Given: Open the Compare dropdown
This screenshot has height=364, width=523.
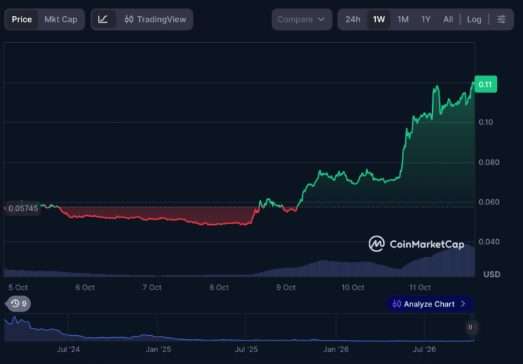Looking at the screenshot, I should coord(301,20).
